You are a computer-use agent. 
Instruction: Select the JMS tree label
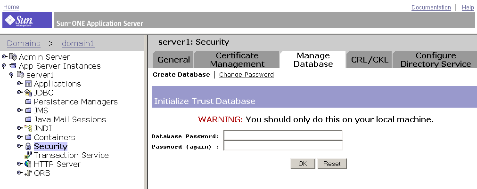coord(41,110)
